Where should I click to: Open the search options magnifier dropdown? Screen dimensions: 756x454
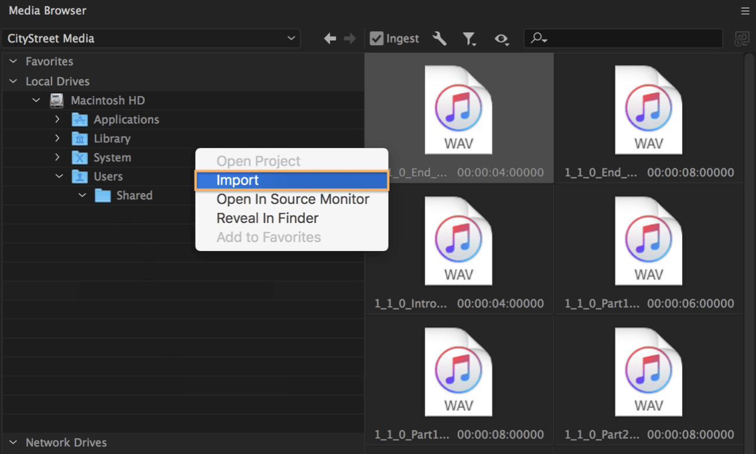click(538, 38)
